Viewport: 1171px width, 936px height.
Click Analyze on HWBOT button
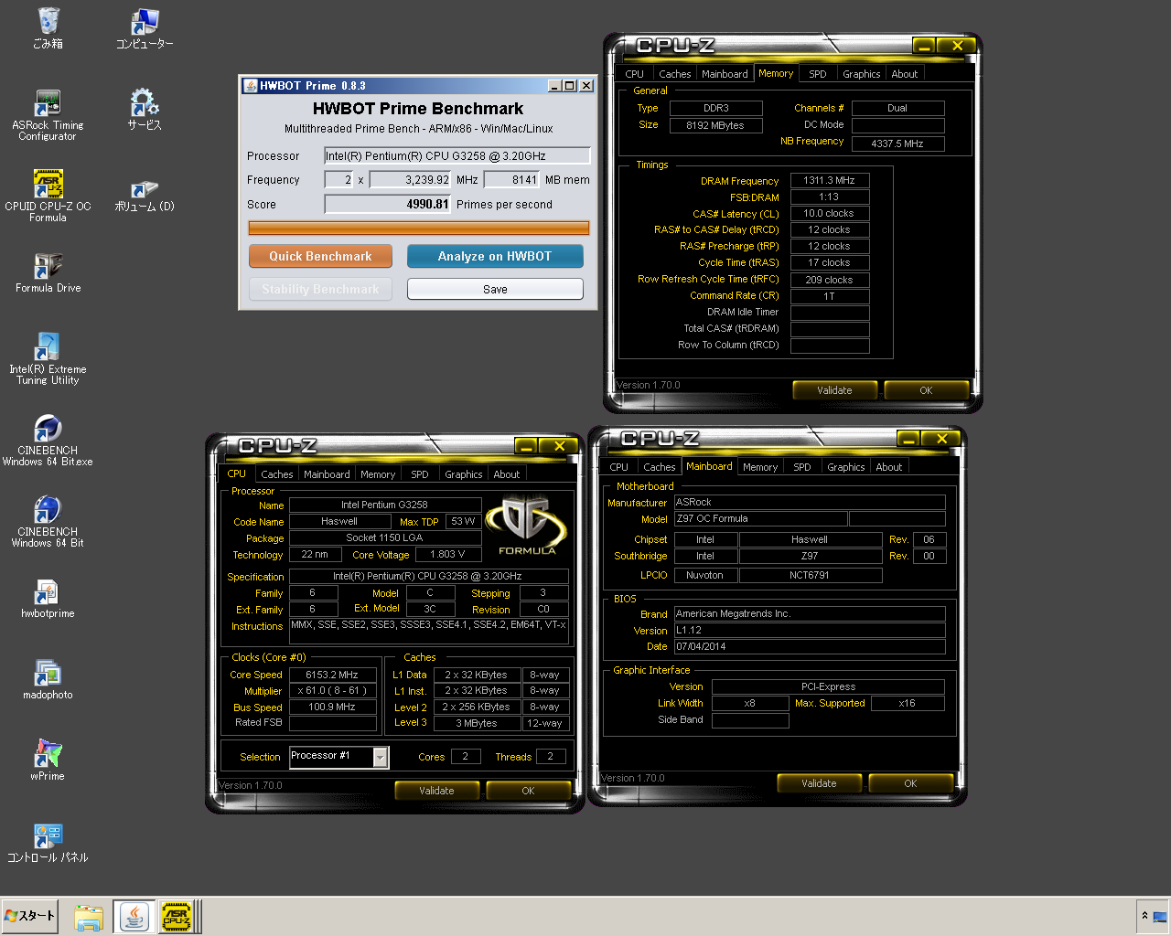pyautogui.click(x=495, y=256)
